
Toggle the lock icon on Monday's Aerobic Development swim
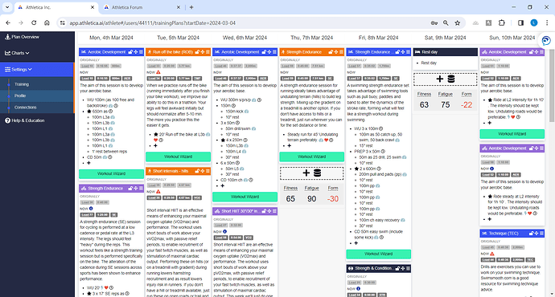[x=130, y=52]
